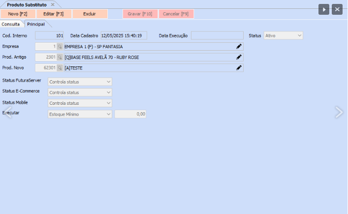Open product search beside Prod. Antigo code
The width and height of the screenshot is (348, 214).
click(x=60, y=57)
